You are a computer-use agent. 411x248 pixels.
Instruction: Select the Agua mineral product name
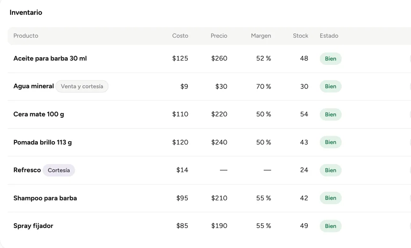click(x=33, y=86)
